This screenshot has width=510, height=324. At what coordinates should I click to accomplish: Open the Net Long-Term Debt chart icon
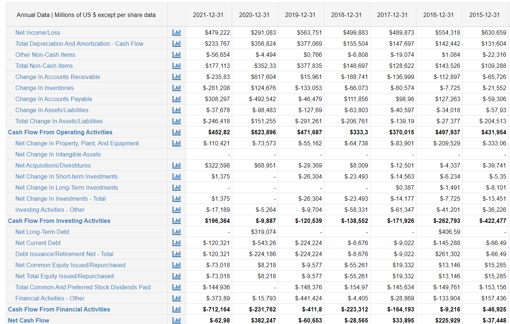(177, 232)
